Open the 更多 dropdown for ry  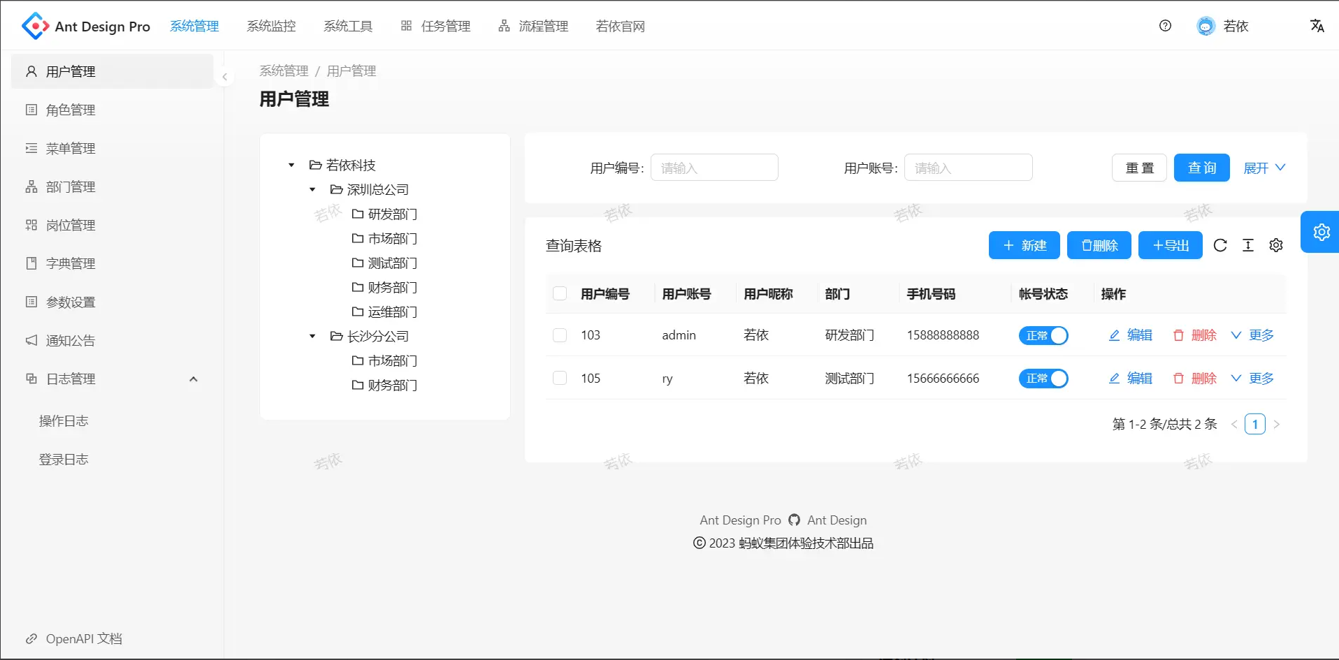(1252, 379)
